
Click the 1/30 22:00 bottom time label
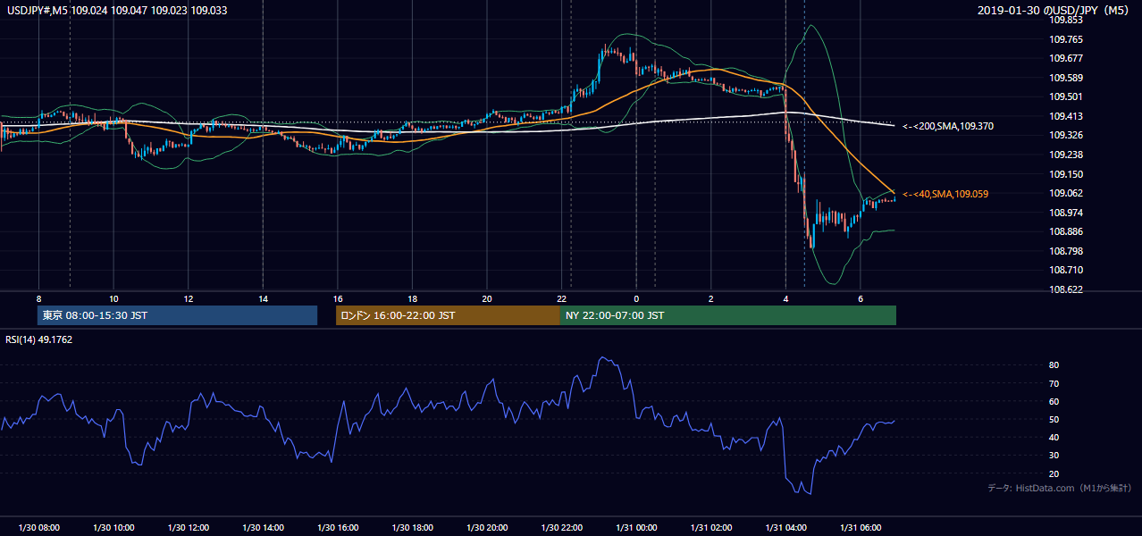click(x=561, y=528)
